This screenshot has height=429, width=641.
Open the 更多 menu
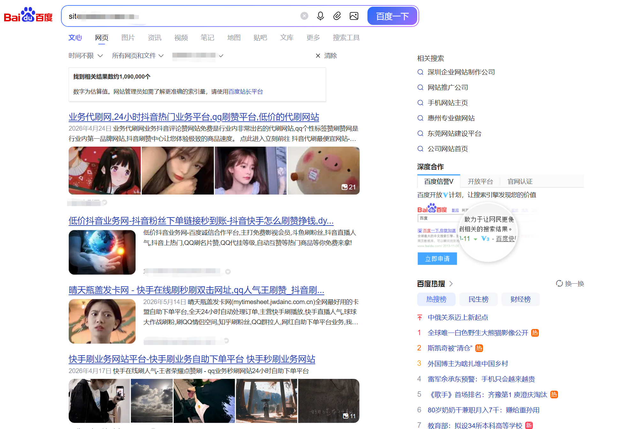tap(313, 38)
